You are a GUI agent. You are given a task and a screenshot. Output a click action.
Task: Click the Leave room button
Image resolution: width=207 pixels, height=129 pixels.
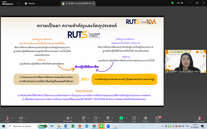[x=200, y=119]
